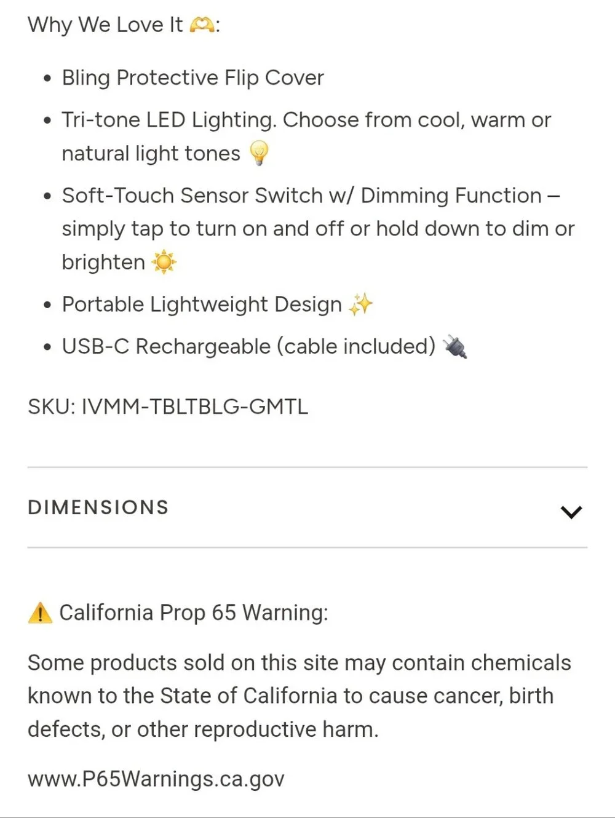Expand the Dimensions section chevron
This screenshot has height=818, width=615.
[x=571, y=512]
